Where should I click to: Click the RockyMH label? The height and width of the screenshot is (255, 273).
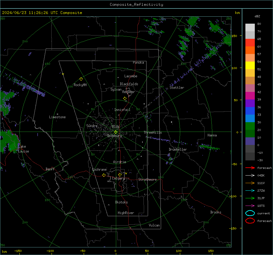[80, 85]
